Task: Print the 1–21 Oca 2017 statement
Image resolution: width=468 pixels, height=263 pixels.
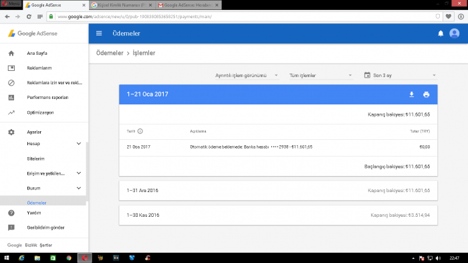Action: pos(427,94)
